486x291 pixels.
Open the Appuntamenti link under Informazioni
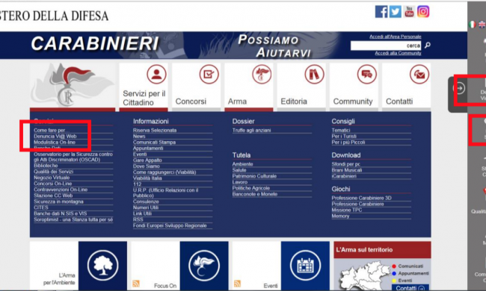pyautogui.click(x=148, y=148)
